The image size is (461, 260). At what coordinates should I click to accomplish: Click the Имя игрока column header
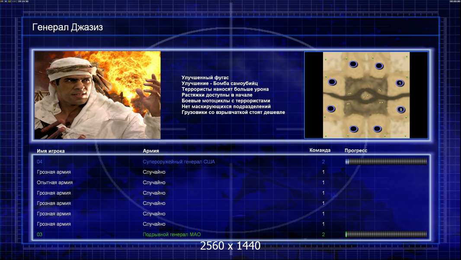[51, 151]
